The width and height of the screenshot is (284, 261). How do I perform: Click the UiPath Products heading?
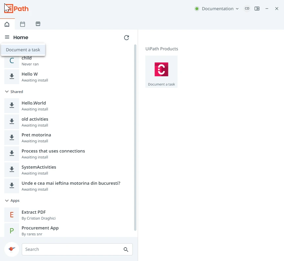(162, 49)
